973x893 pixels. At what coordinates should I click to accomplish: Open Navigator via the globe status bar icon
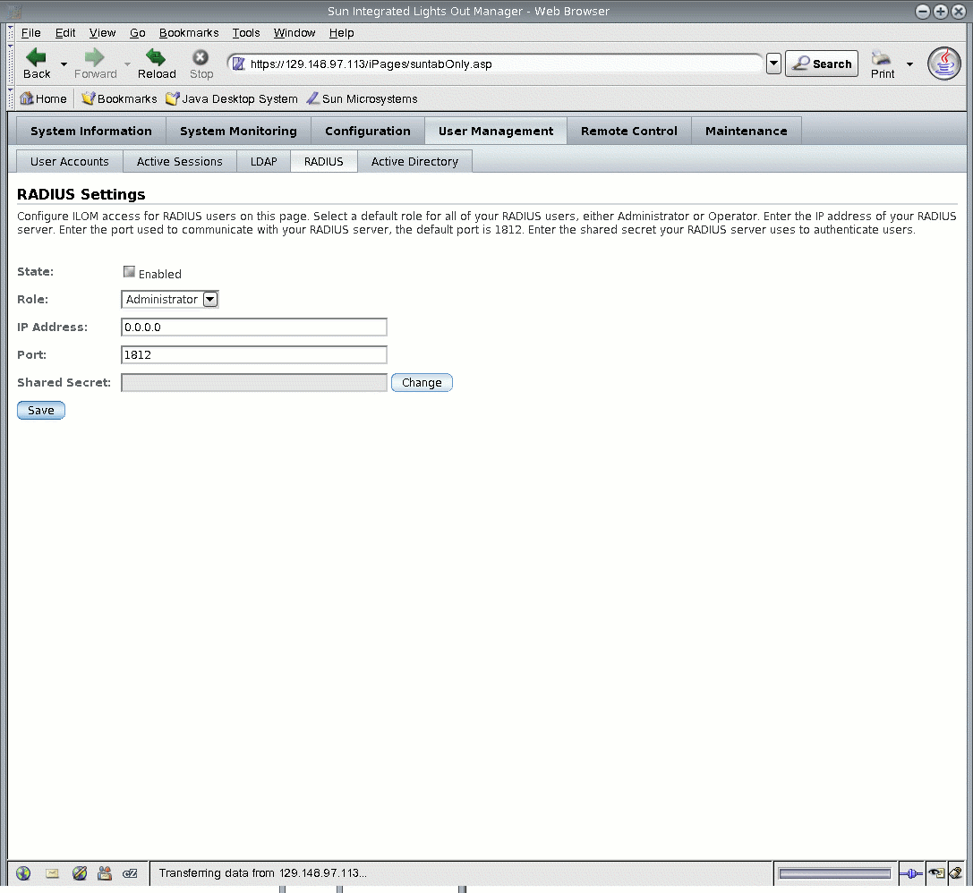coord(23,872)
